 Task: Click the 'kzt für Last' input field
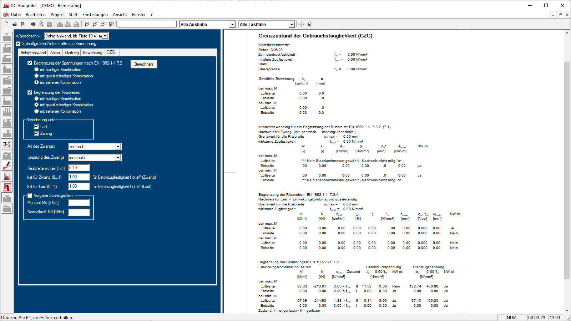79,187
